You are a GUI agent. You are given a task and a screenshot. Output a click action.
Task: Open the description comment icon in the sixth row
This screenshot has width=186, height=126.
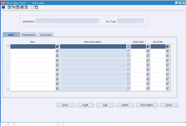click(x=128, y=70)
